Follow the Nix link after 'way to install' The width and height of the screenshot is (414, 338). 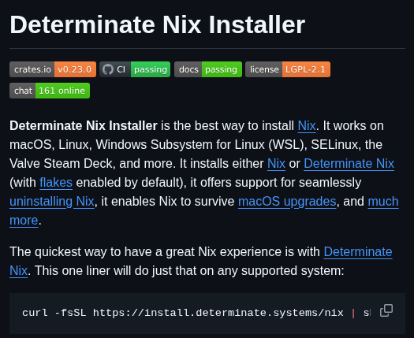pyautogui.click(x=307, y=125)
